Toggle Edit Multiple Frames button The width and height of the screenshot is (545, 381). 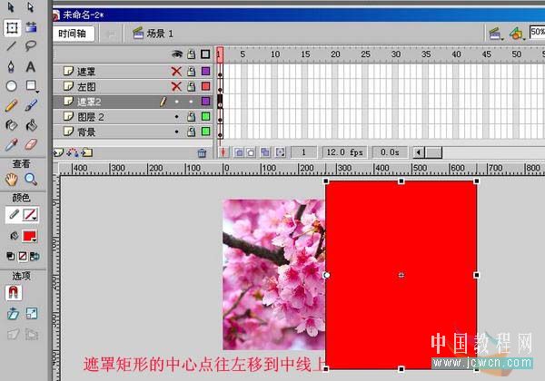265,152
